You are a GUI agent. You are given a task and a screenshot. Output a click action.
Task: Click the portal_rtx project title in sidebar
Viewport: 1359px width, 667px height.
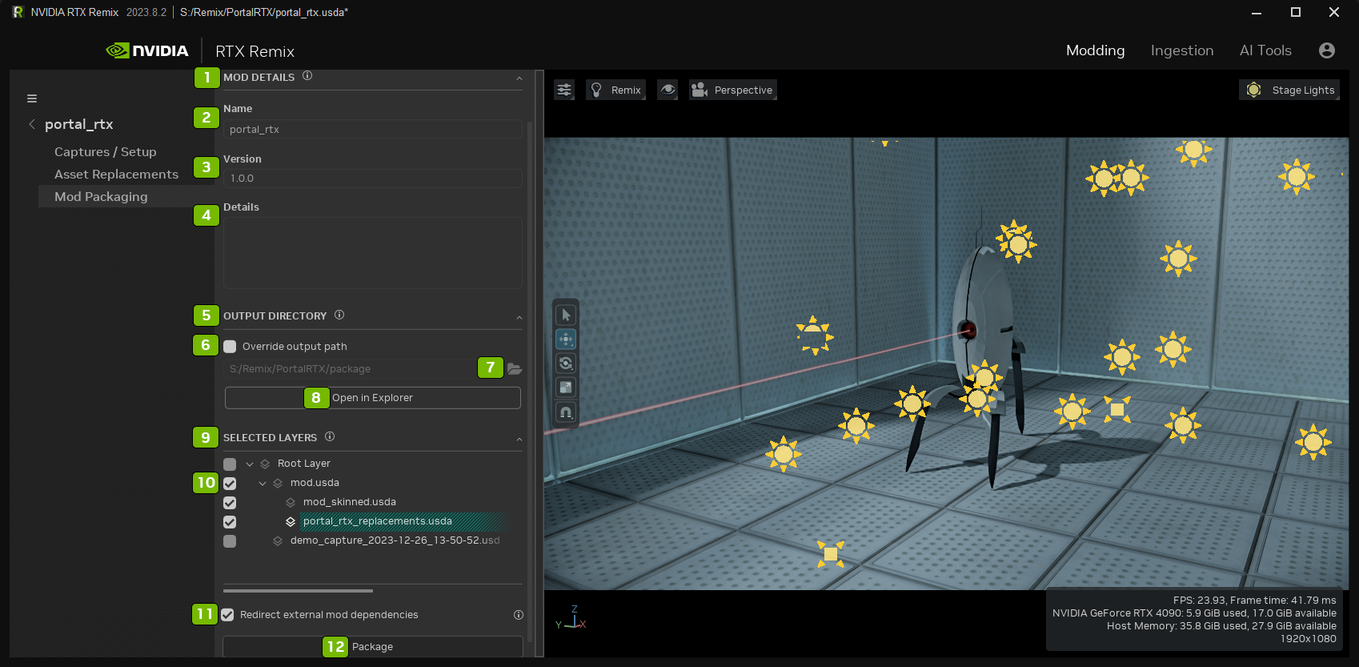pyautogui.click(x=79, y=124)
